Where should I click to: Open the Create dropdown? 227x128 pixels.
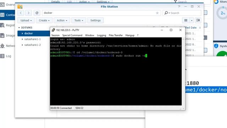pyautogui.click(x=44, y=20)
